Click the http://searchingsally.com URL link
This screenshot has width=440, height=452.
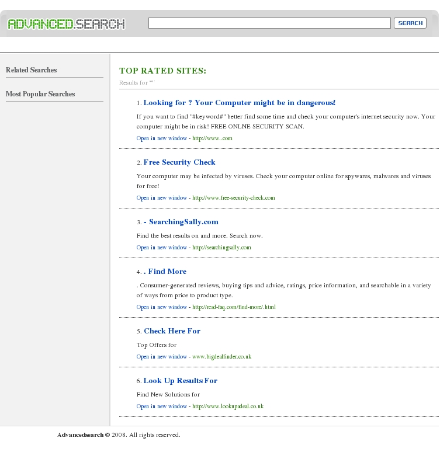click(221, 248)
